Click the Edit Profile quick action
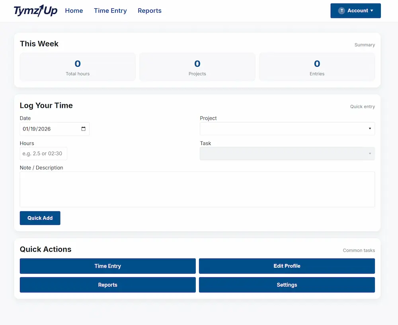Image resolution: width=398 pixels, height=325 pixels. pyautogui.click(x=287, y=266)
